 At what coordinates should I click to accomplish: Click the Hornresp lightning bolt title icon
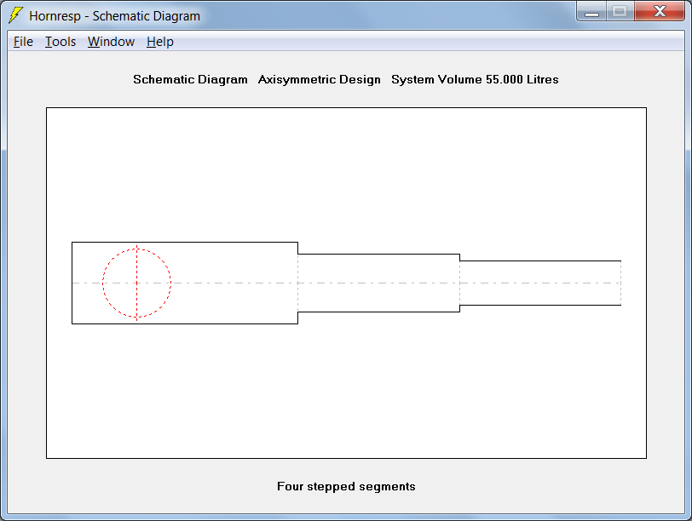(15, 15)
